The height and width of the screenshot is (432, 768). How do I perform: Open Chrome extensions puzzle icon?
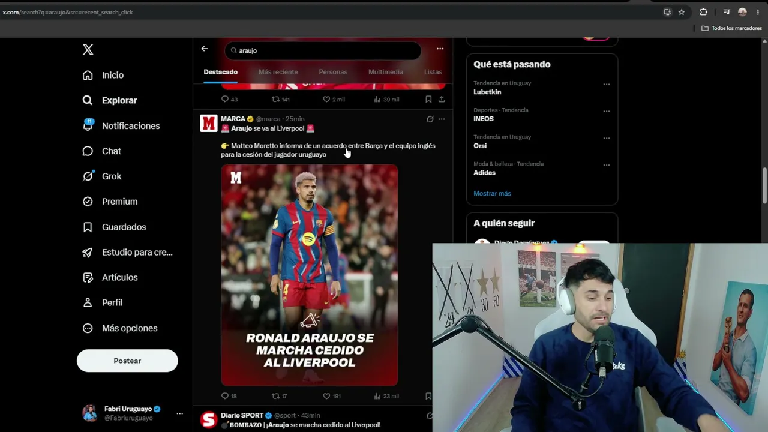703,12
